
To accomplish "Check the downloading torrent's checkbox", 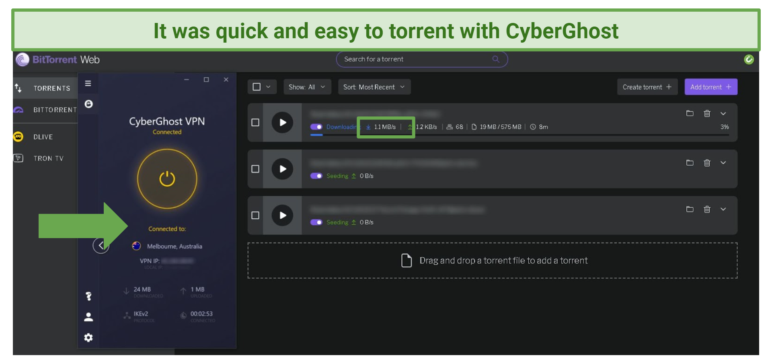I will (255, 122).
